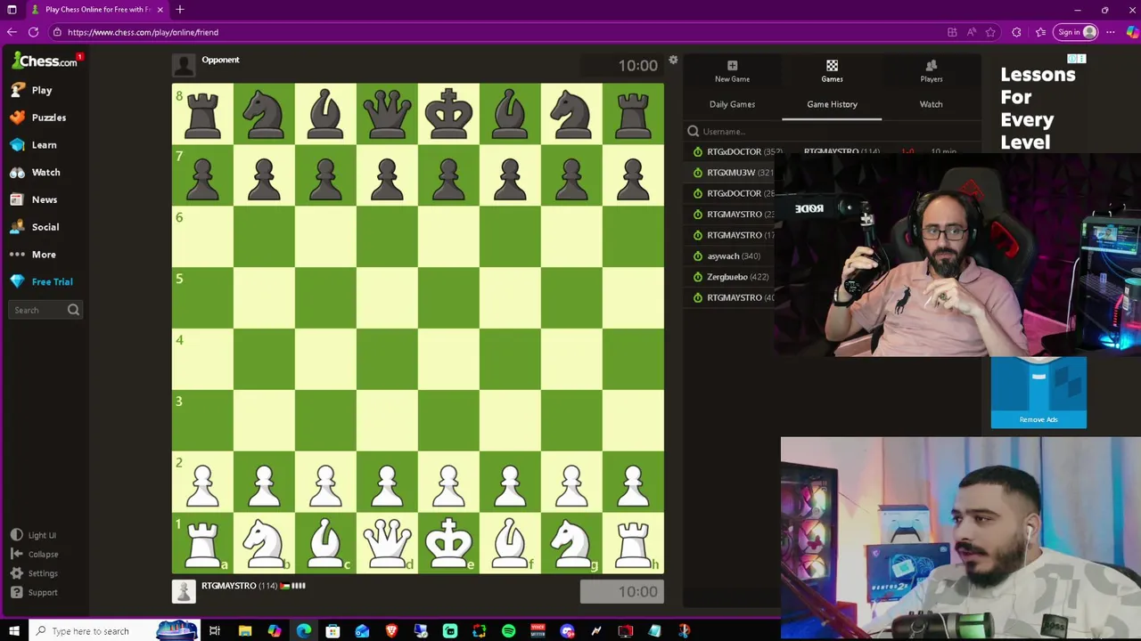Open File Explorer from the taskbar

(x=244, y=631)
